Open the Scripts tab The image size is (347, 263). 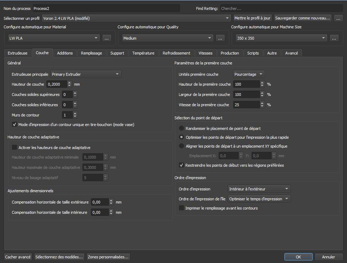pyautogui.click(x=253, y=53)
